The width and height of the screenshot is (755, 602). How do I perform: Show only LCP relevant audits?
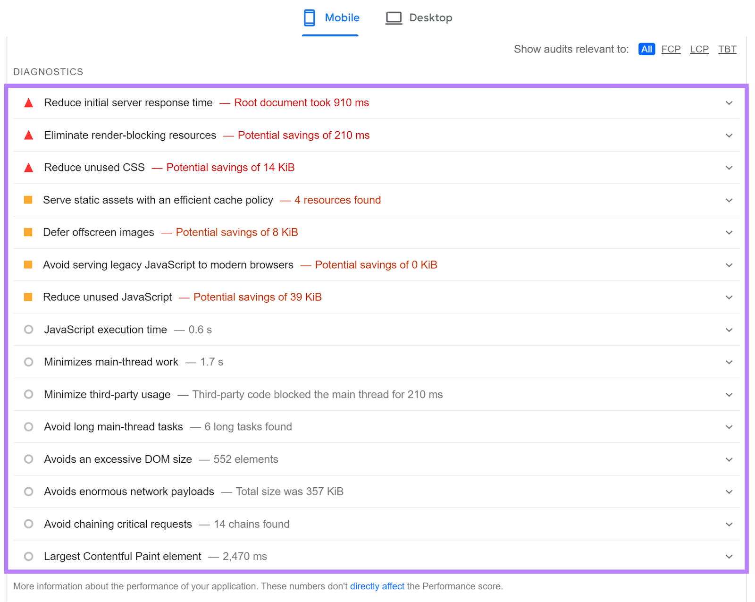(x=699, y=49)
